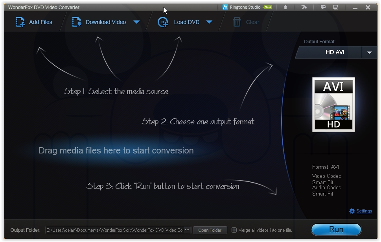Click the Add Files icon

pyautogui.click(x=20, y=22)
